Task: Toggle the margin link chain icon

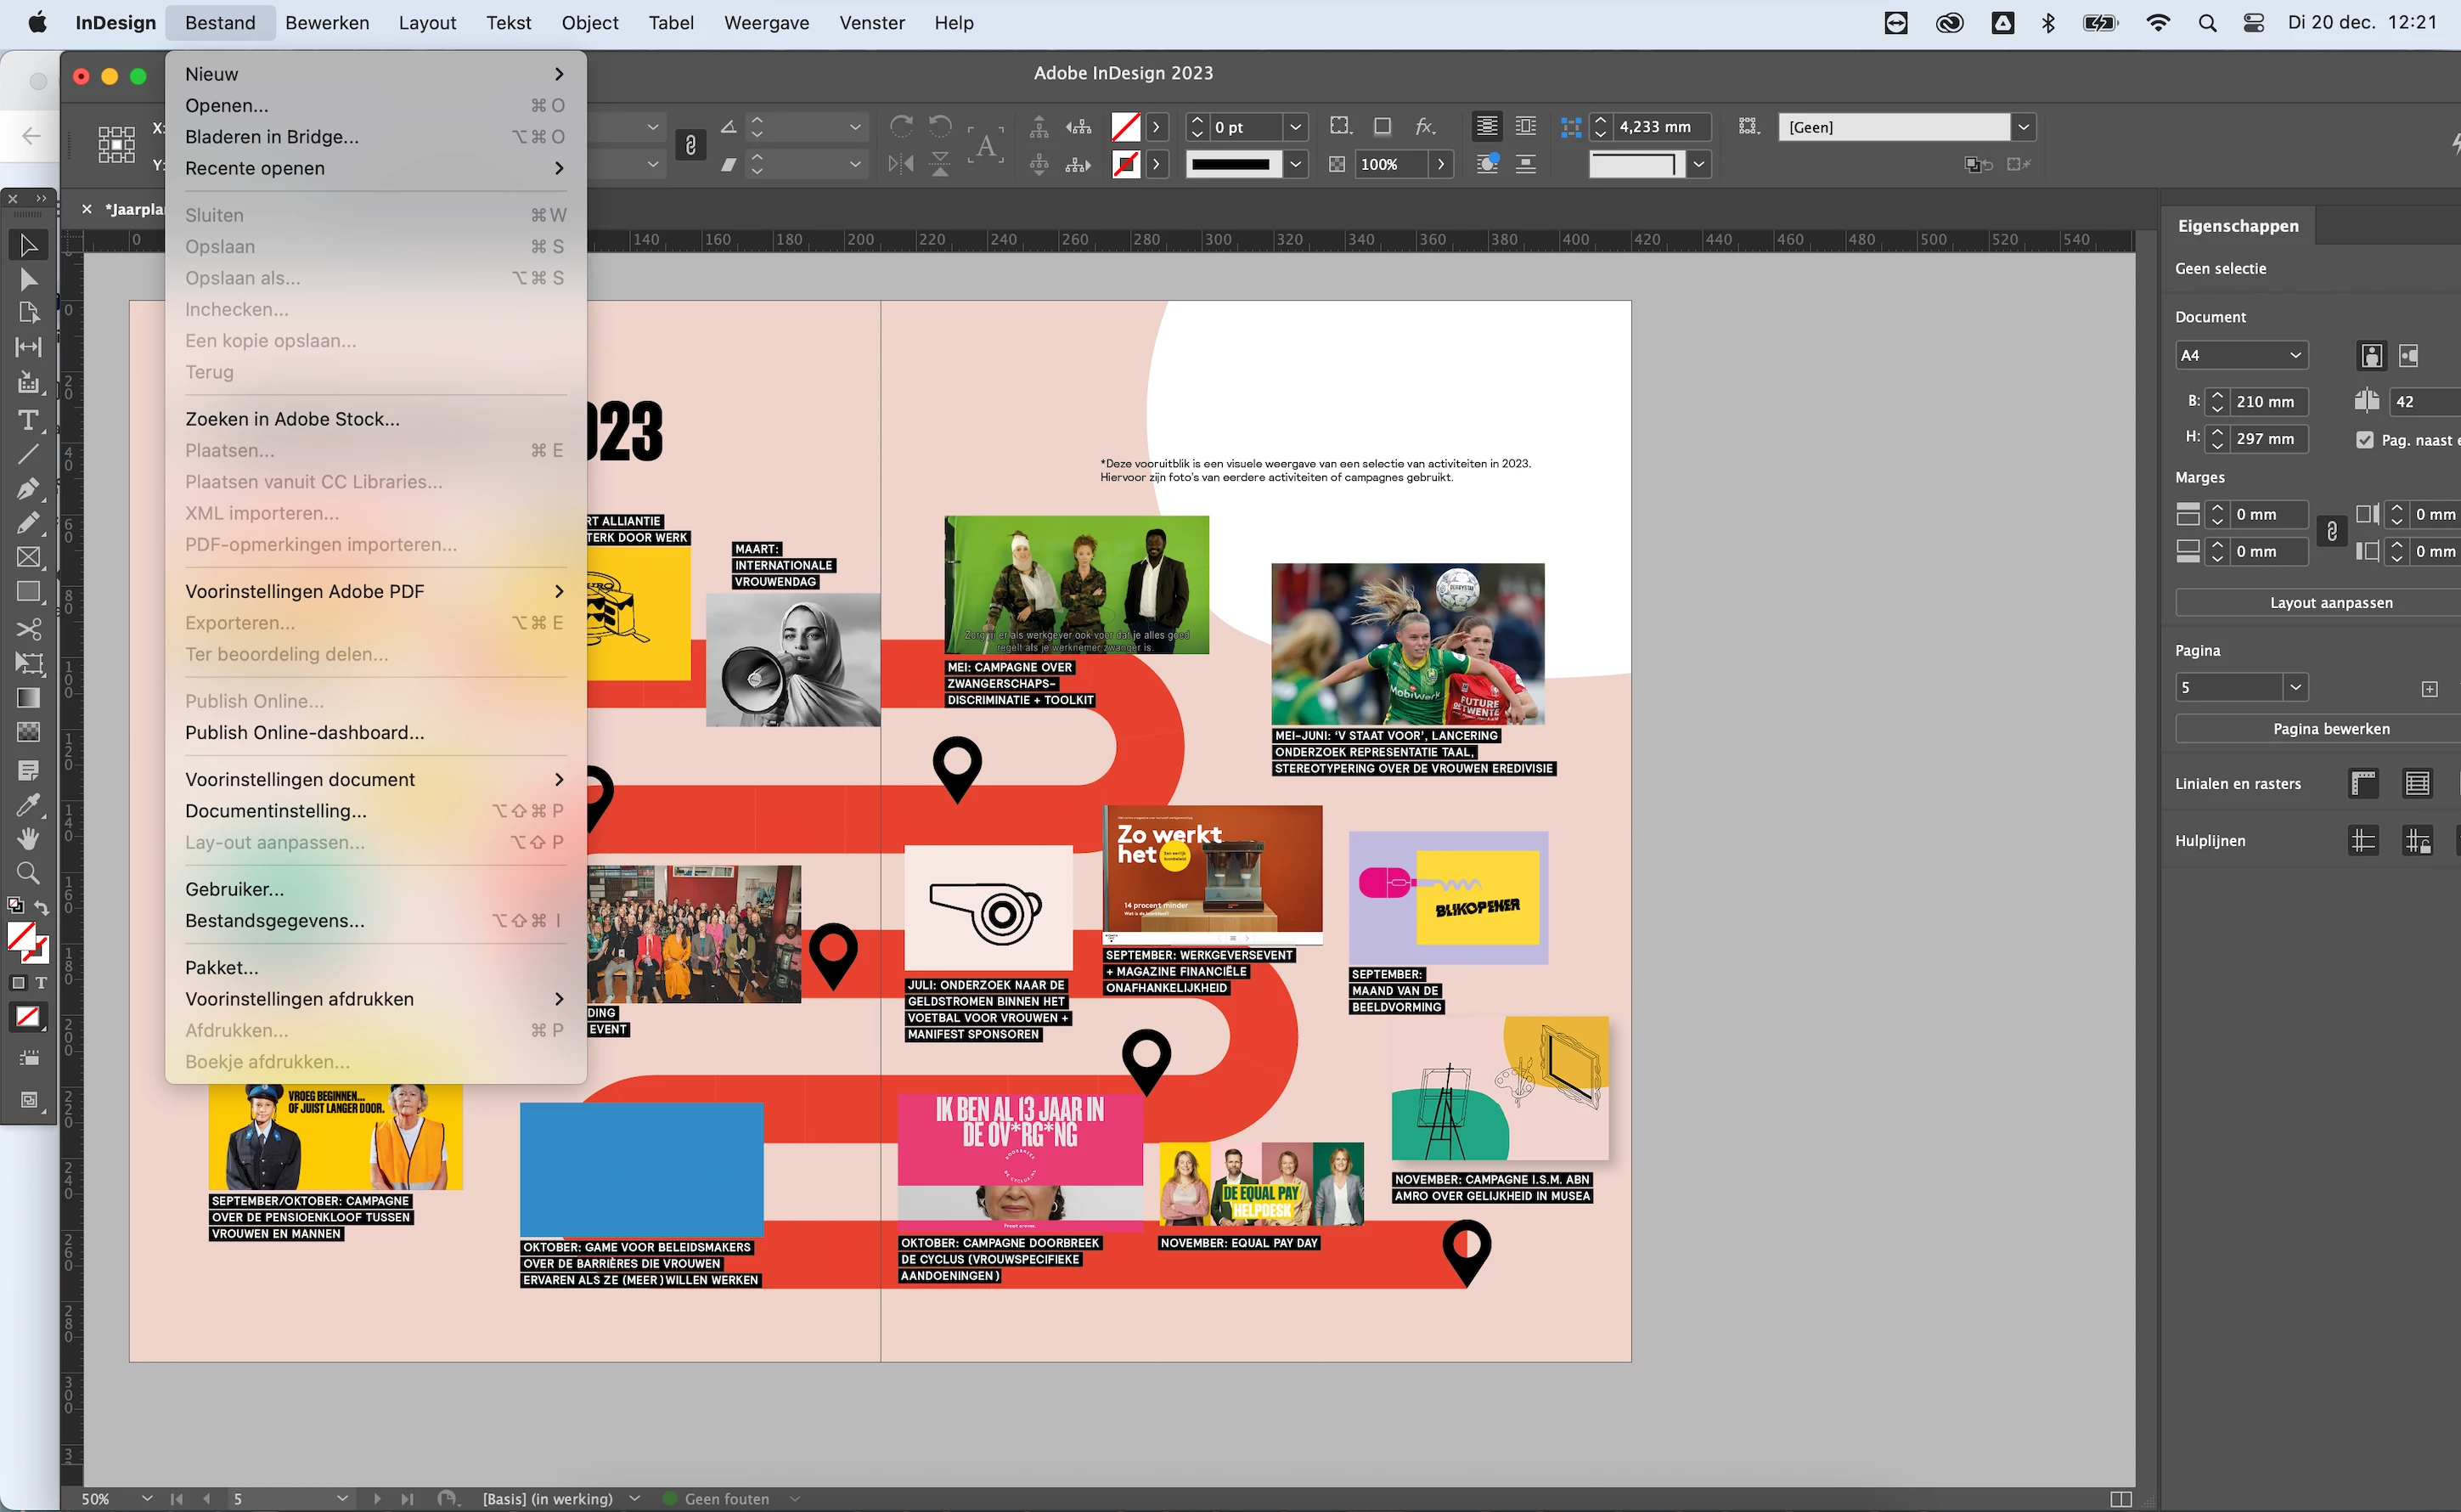Action: pyautogui.click(x=2332, y=532)
